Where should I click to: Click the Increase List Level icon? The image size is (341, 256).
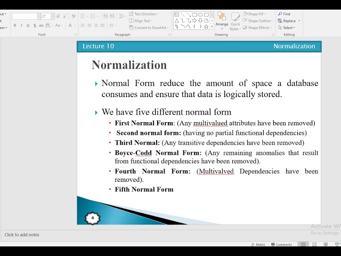(x=112, y=16)
